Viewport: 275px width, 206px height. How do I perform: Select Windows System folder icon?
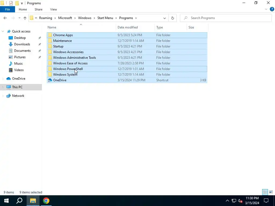(x=50, y=75)
